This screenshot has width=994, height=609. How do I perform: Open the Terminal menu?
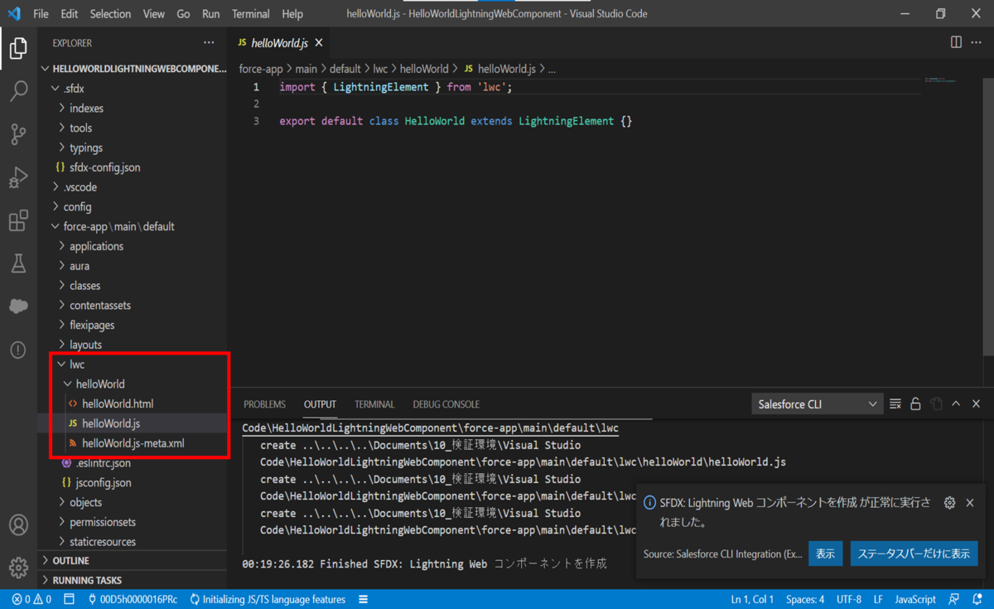pyautogui.click(x=250, y=13)
